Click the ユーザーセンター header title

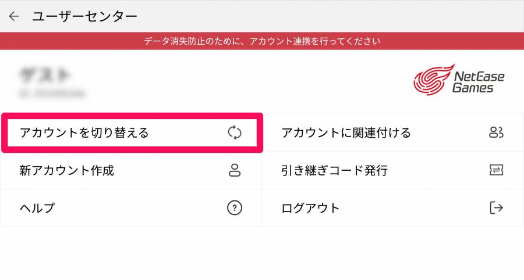coord(84,16)
